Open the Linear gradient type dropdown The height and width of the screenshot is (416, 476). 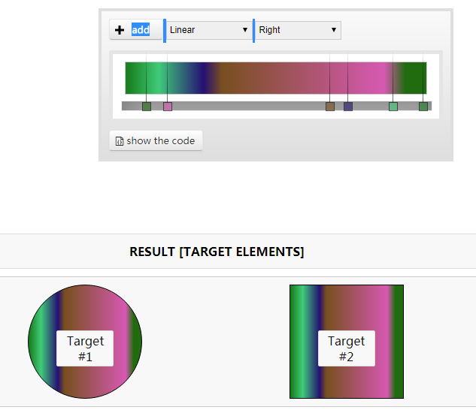coord(208,30)
